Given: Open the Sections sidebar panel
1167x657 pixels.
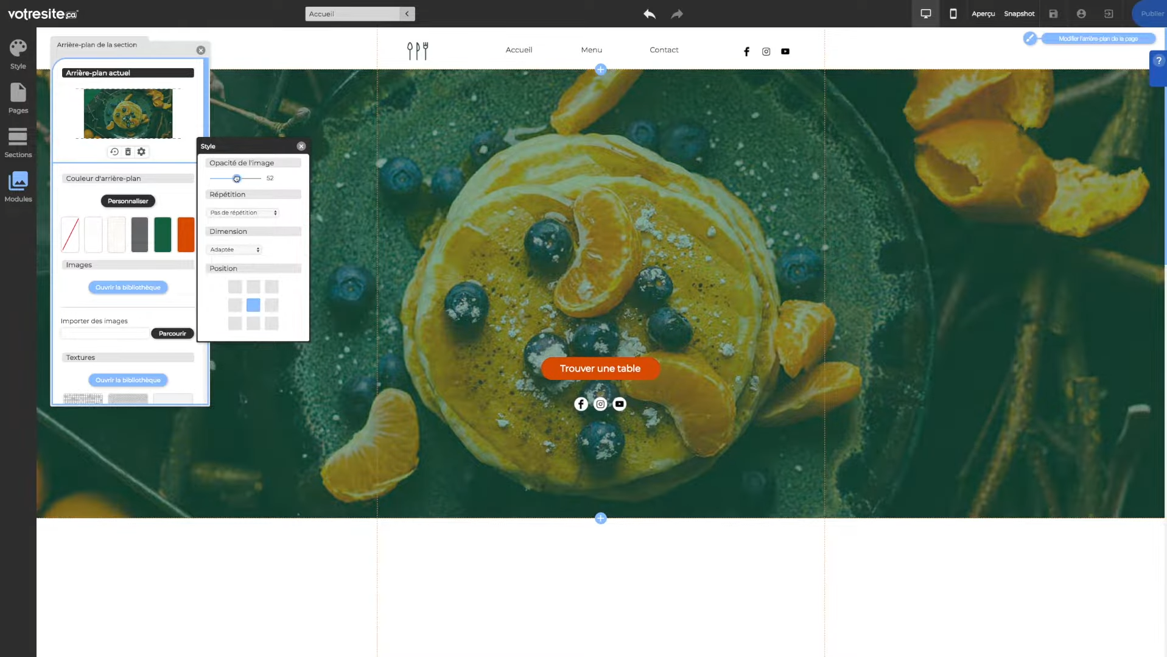Looking at the screenshot, I should pos(18,142).
